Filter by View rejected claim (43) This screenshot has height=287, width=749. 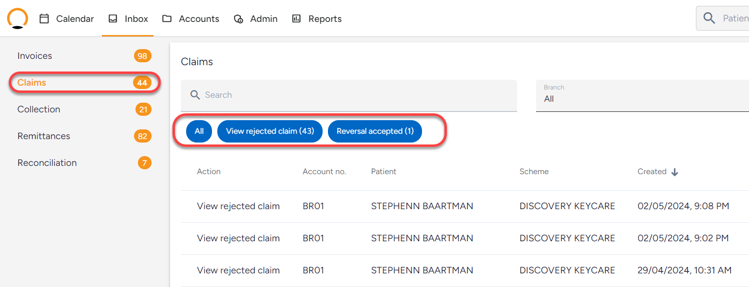(x=270, y=131)
